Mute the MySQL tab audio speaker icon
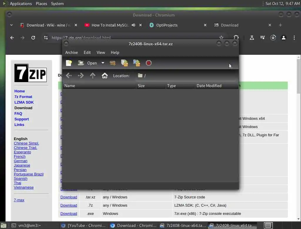This screenshot has height=229, width=301. point(133,25)
